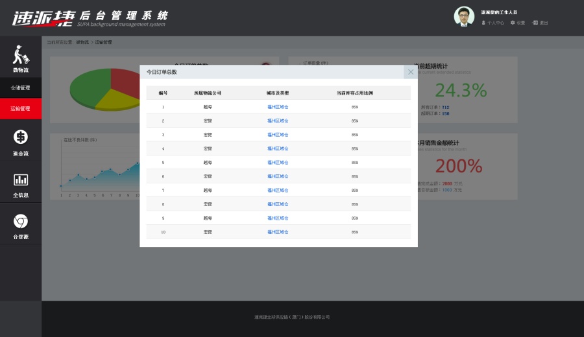Click the 编号 column header
Viewport: 584px width, 337px height.
coord(163,93)
